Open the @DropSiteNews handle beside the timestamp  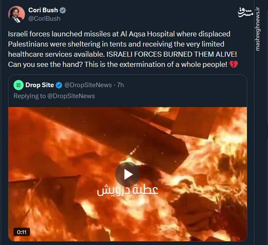coord(88,85)
